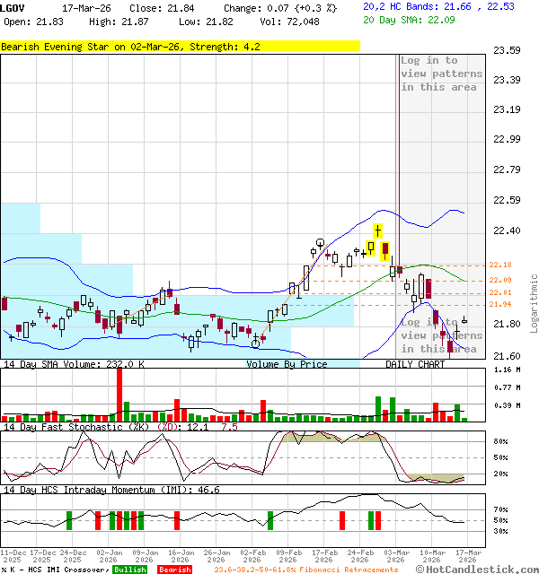Click the DAILY CHART label
539x574 pixels.
click(x=415, y=364)
